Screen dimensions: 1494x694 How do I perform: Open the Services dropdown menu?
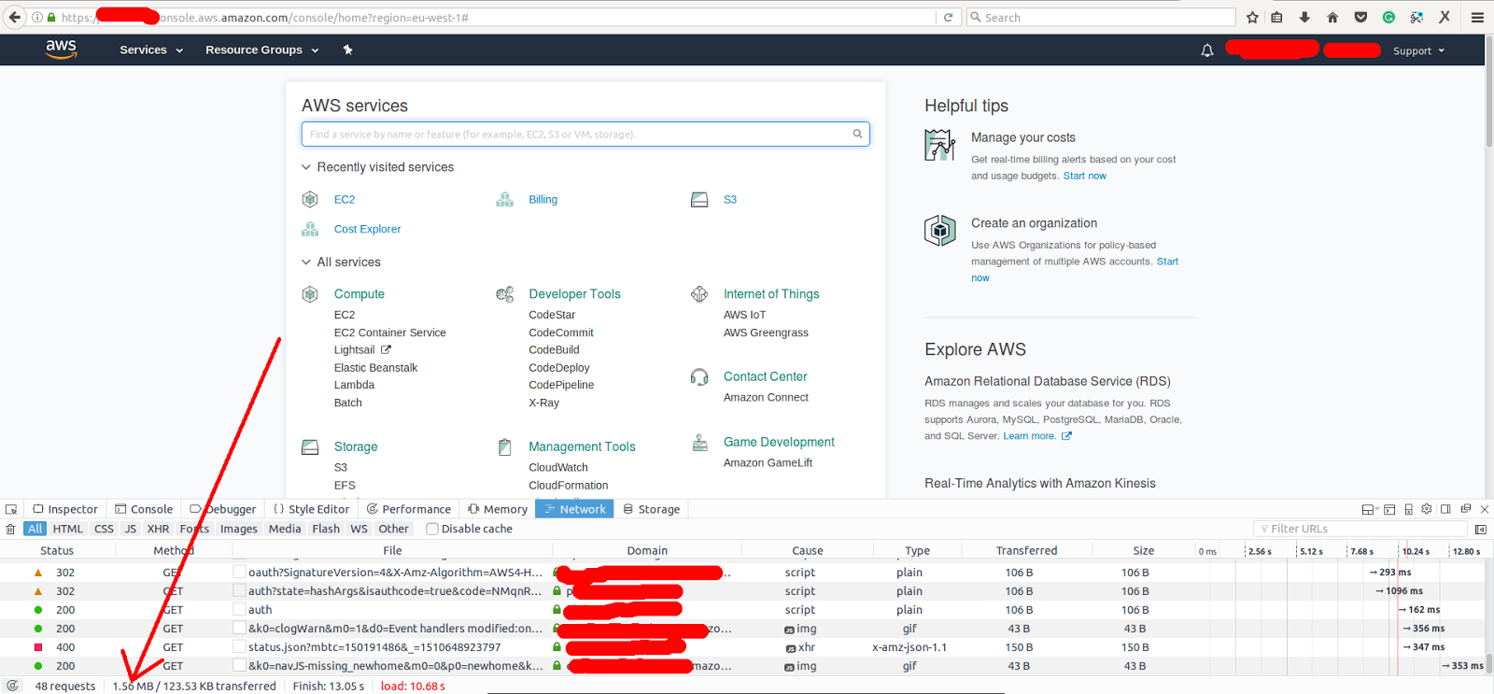point(151,50)
